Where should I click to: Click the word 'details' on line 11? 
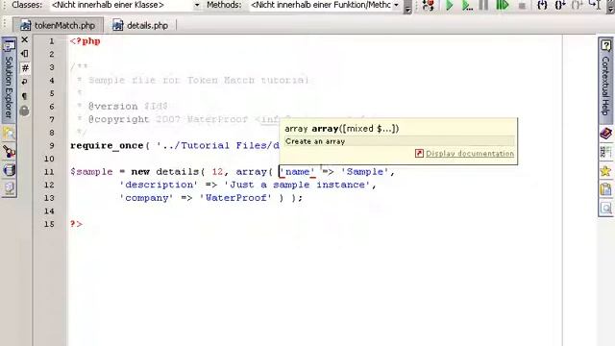pos(177,171)
